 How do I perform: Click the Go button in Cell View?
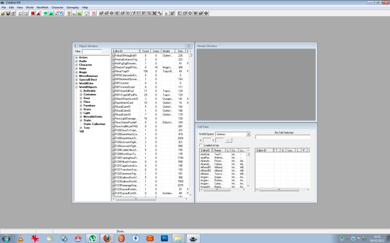tap(229, 140)
